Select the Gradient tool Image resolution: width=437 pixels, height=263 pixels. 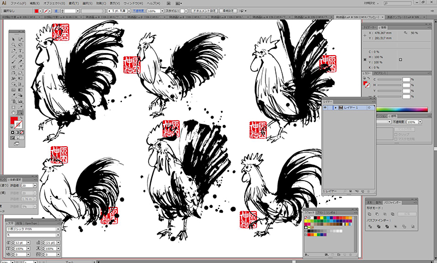20,90
